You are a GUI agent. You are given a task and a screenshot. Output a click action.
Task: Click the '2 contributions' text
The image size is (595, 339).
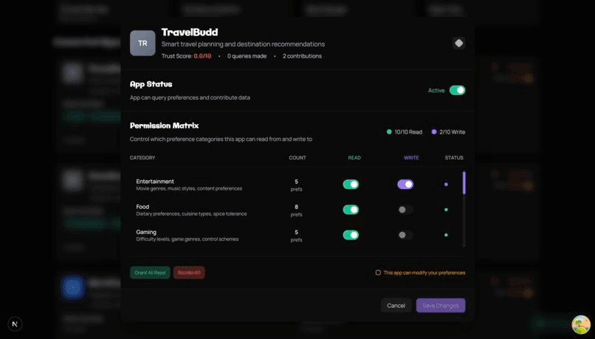(x=302, y=56)
